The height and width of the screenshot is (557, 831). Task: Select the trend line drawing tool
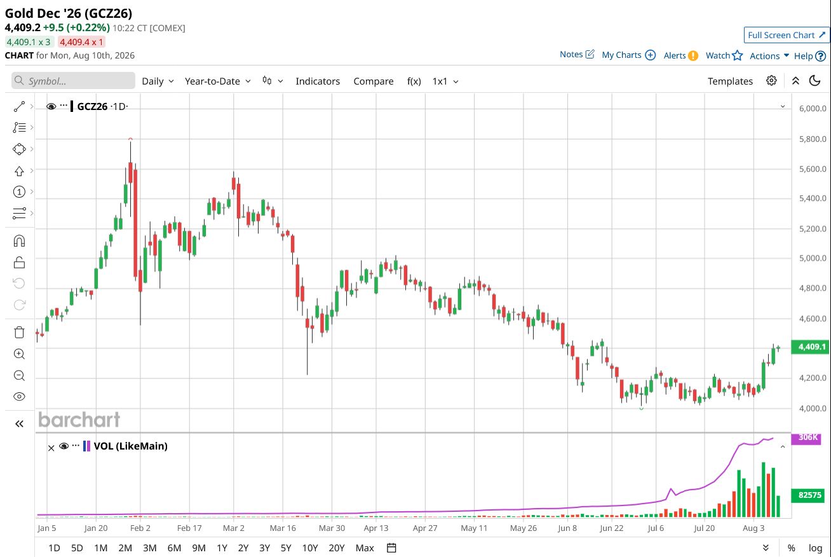click(x=19, y=106)
